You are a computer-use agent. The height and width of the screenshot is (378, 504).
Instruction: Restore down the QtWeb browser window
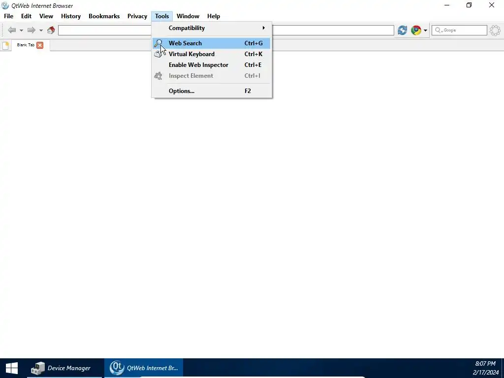(x=469, y=5)
